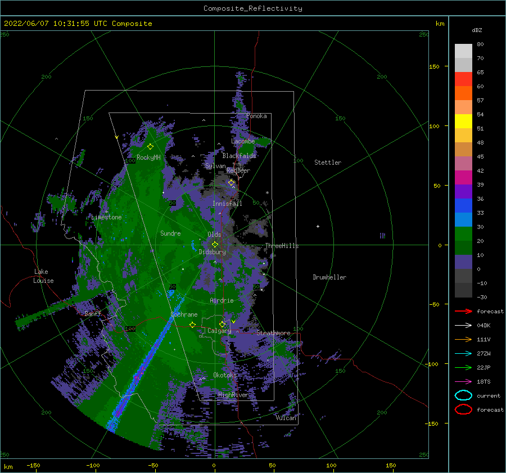Select the yellow diamond marker below Cochrane
Screen dimensions: 506x473
192,325
